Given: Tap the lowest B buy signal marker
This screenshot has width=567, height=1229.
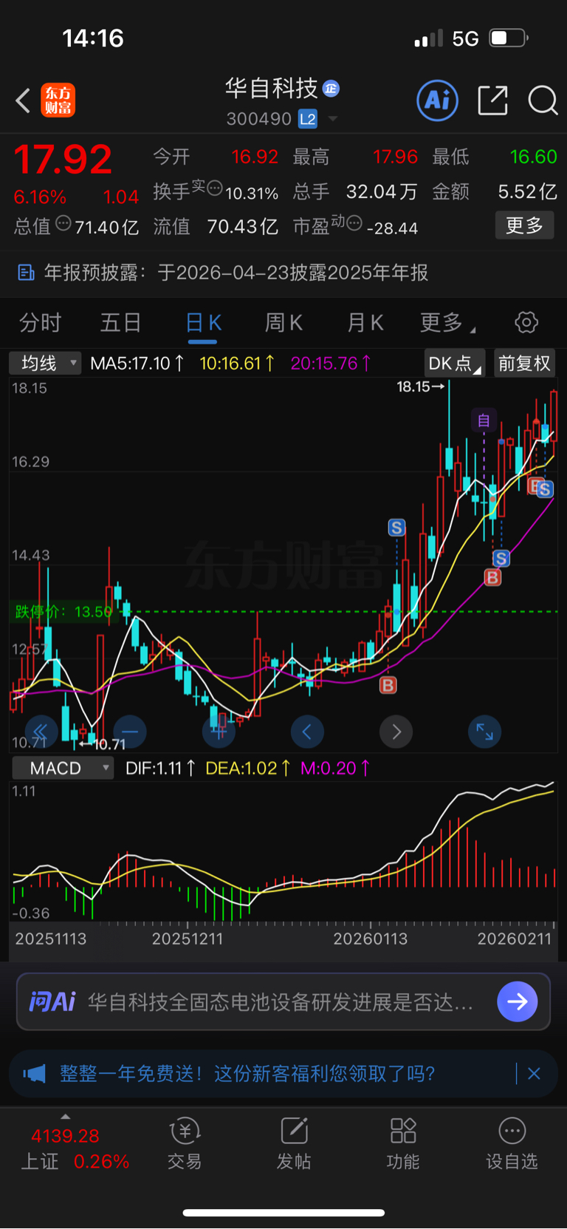Looking at the screenshot, I should 388,685.
